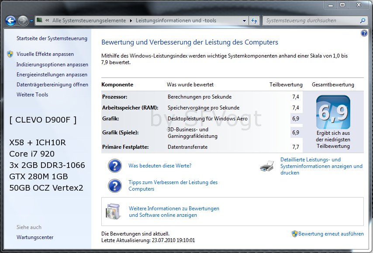
Task: Open help via the blue question mark
Action: [x=364, y=33]
